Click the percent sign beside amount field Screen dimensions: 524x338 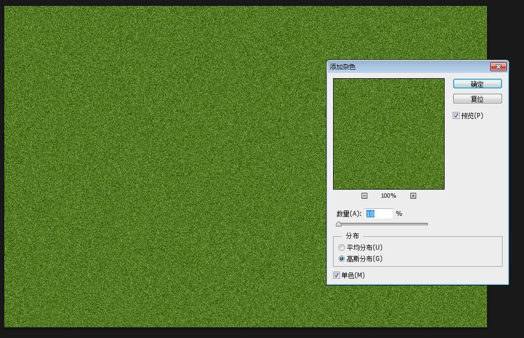399,214
